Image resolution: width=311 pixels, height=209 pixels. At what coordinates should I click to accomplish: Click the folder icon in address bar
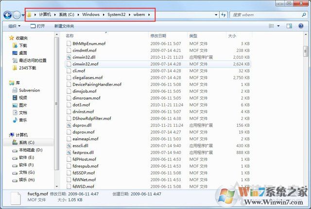(x=29, y=15)
